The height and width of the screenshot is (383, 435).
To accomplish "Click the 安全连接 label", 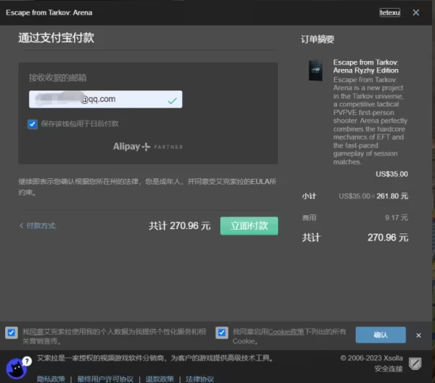I will coord(388,369).
